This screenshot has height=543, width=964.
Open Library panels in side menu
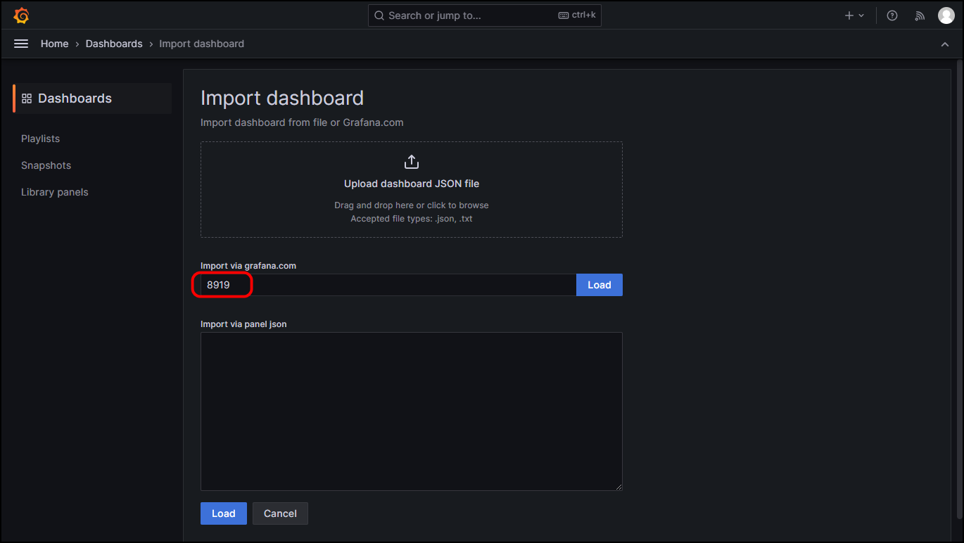point(55,192)
